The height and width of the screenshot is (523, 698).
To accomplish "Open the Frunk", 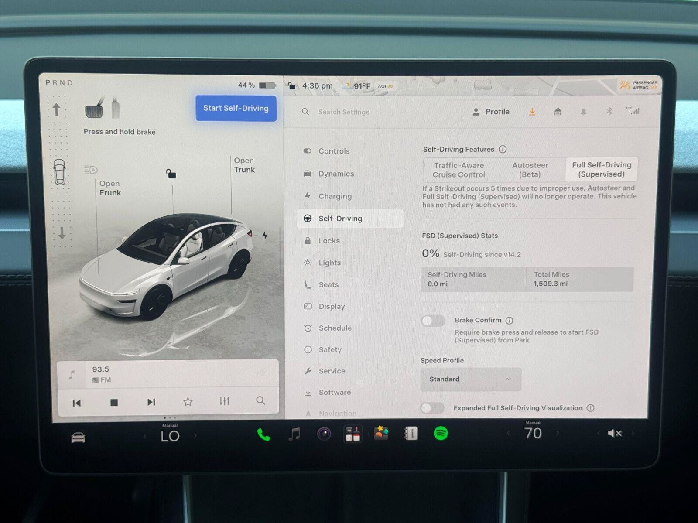I will point(110,188).
